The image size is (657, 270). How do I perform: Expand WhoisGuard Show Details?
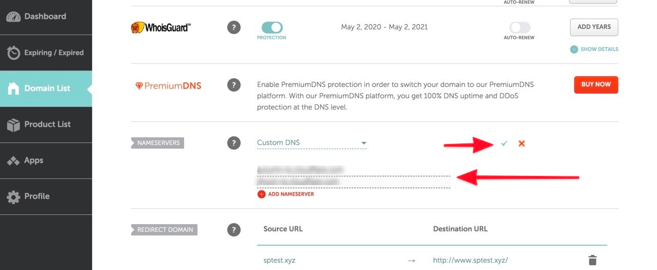click(594, 49)
